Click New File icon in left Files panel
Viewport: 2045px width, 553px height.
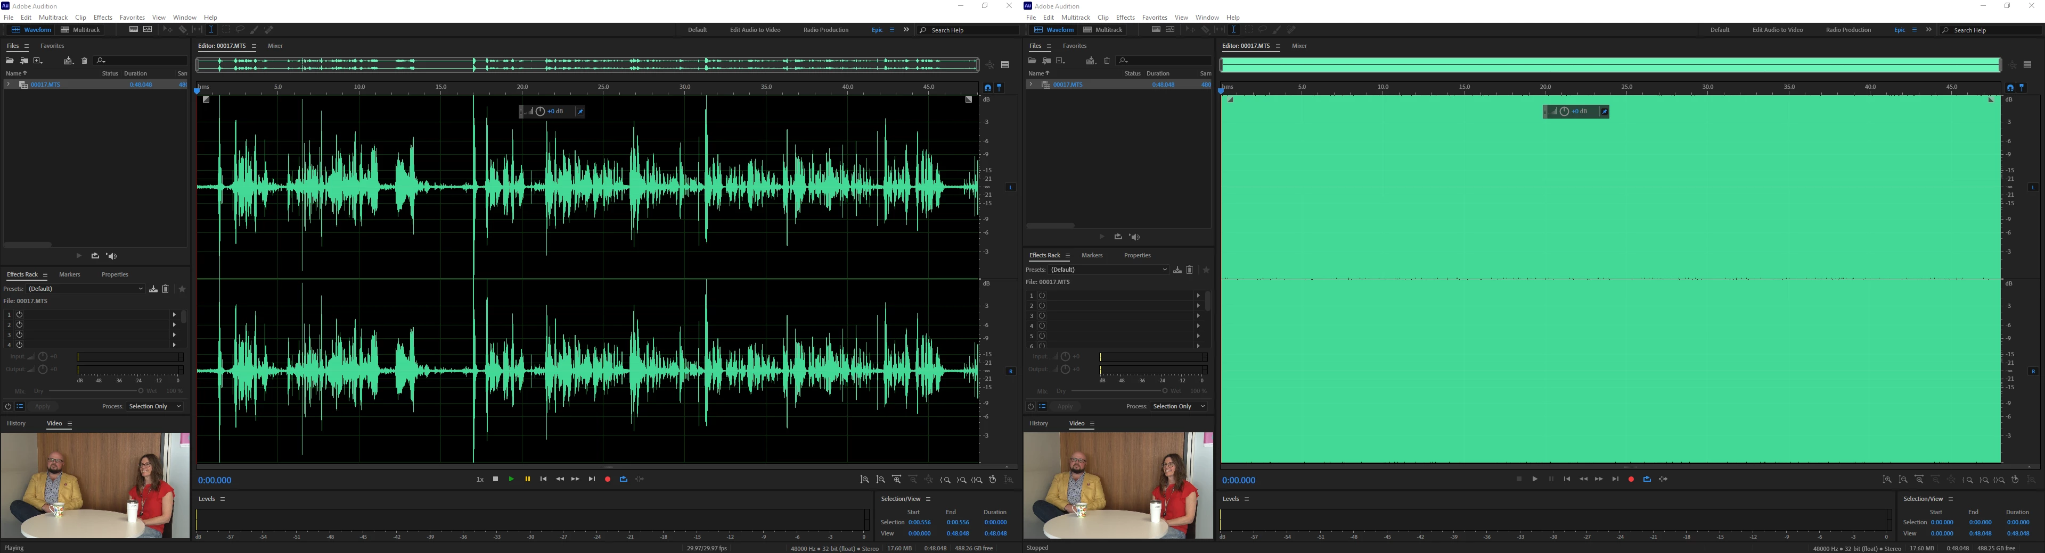pos(37,60)
